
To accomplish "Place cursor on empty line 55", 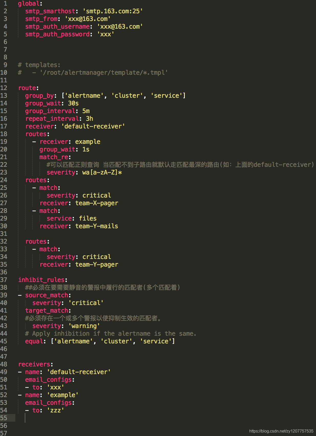I will [x=166, y=418].
